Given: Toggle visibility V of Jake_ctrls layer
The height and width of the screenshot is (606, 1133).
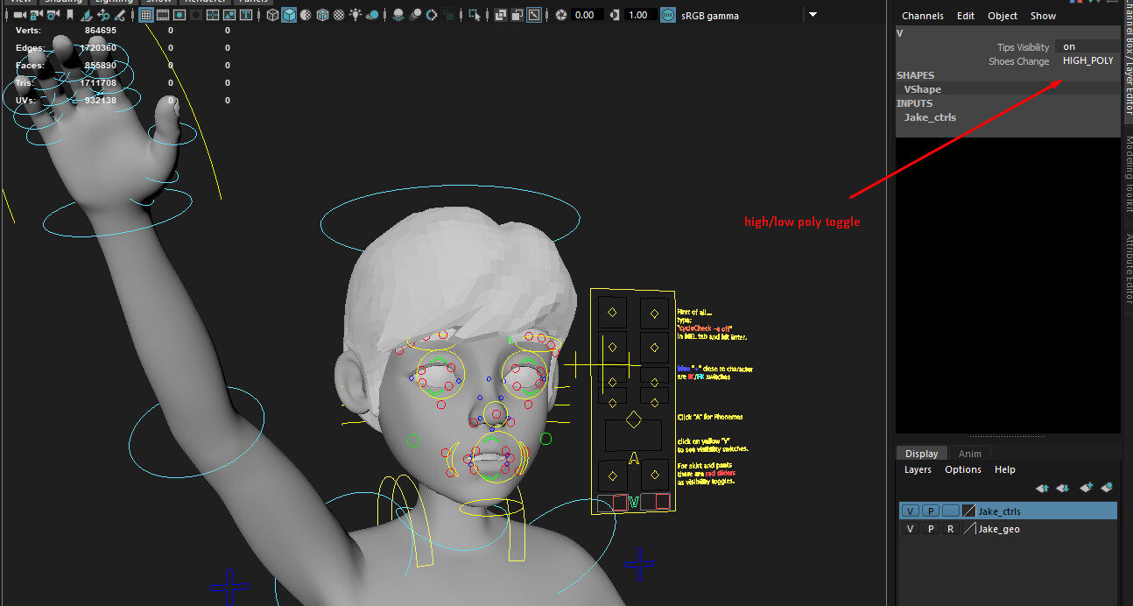Looking at the screenshot, I should pos(911,511).
